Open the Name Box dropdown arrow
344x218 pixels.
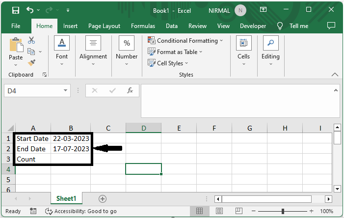[x=65, y=90]
